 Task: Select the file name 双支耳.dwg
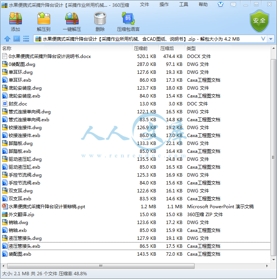point(21,191)
